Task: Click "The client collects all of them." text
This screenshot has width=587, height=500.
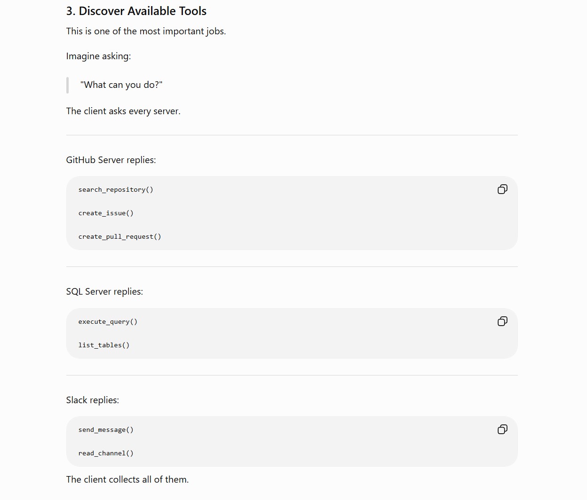Action: [127, 480]
